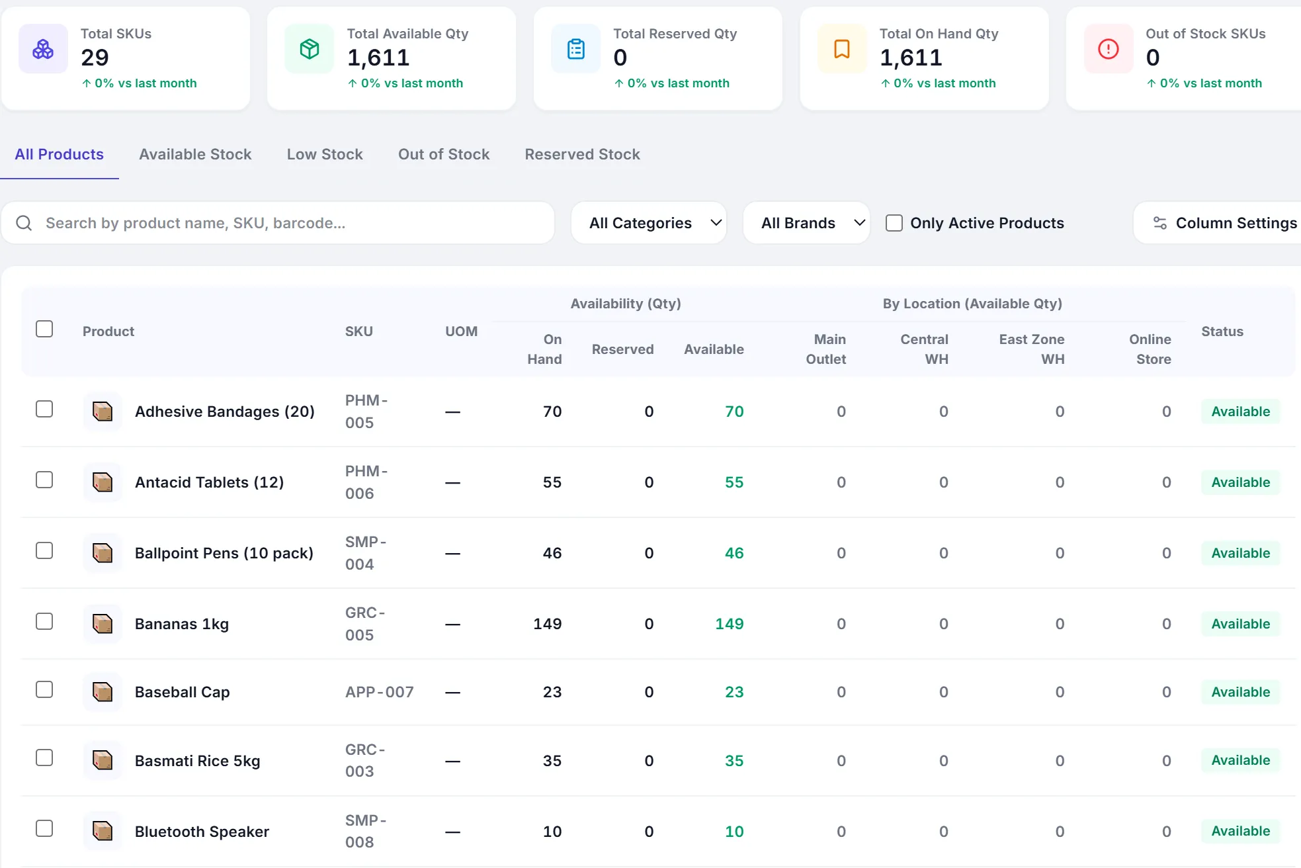Click the Reserved column header
Screen dimensions: 1301x868
622,349
